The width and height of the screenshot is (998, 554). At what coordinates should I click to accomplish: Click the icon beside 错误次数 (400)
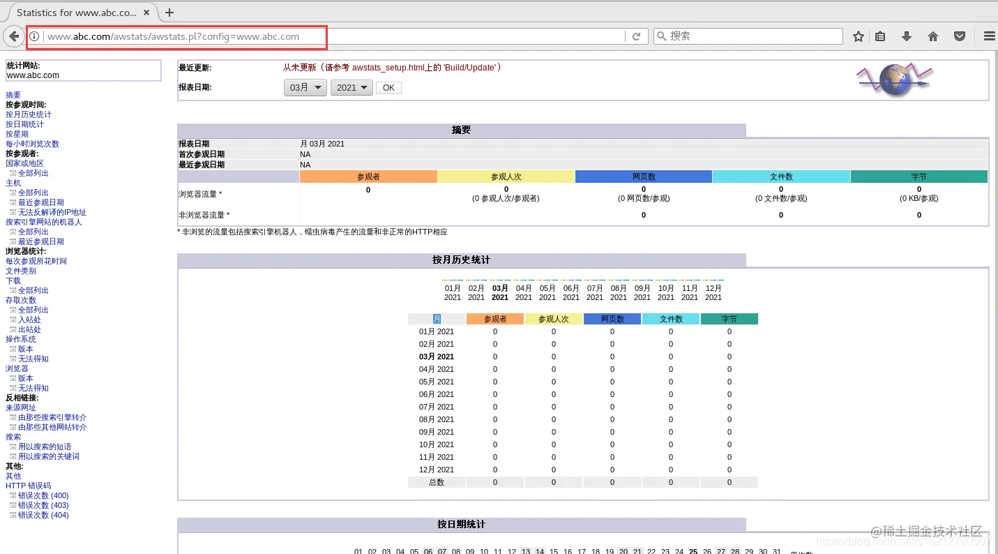[x=13, y=495]
